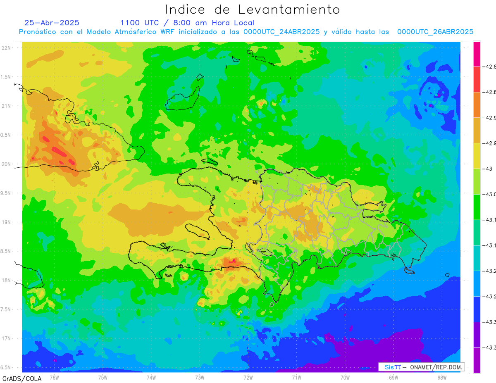Click the '7.5N' latitude label

[6, 309]
